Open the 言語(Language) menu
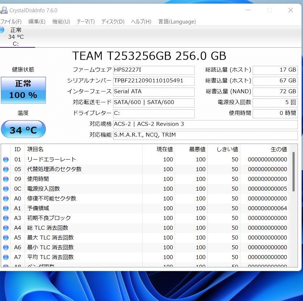Viewport: 303px width, 301px height. pos(177,22)
